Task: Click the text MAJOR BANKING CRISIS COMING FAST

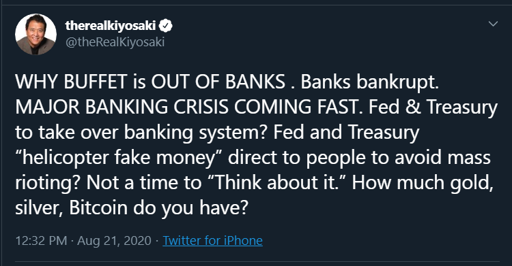Action: click(189, 107)
